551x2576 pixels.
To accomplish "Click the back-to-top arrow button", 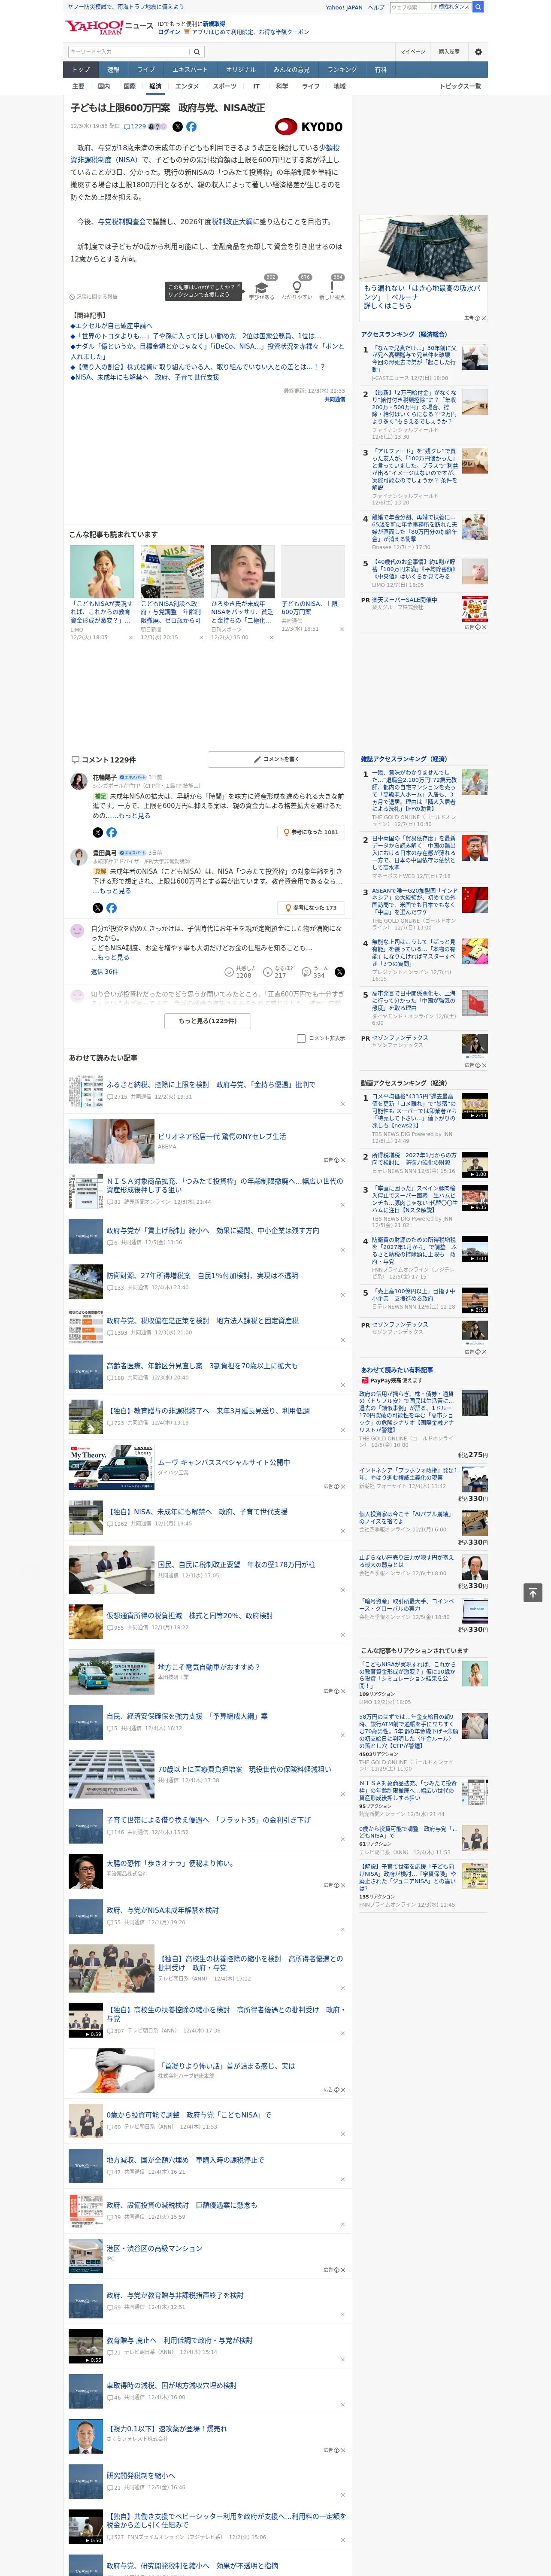I will [533, 1592].
